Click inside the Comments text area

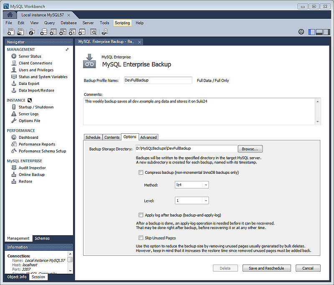point(199,111)
